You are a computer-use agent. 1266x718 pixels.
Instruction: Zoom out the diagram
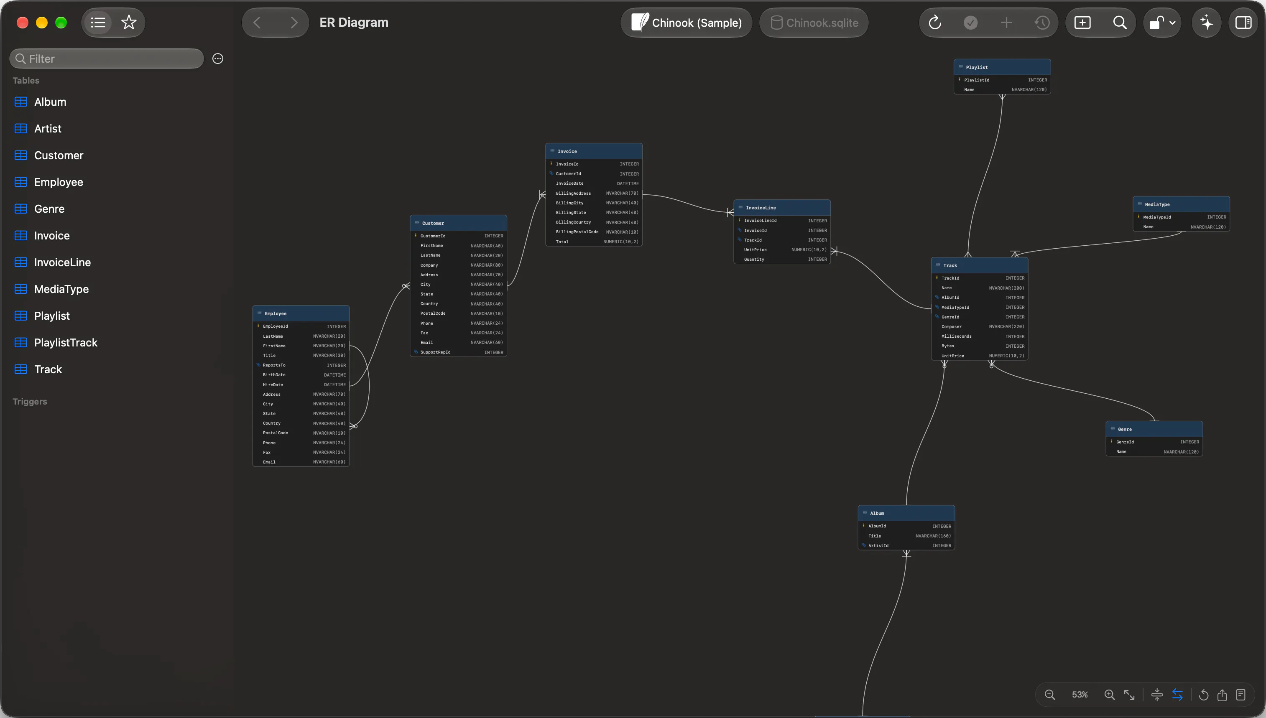point(1049,695)
